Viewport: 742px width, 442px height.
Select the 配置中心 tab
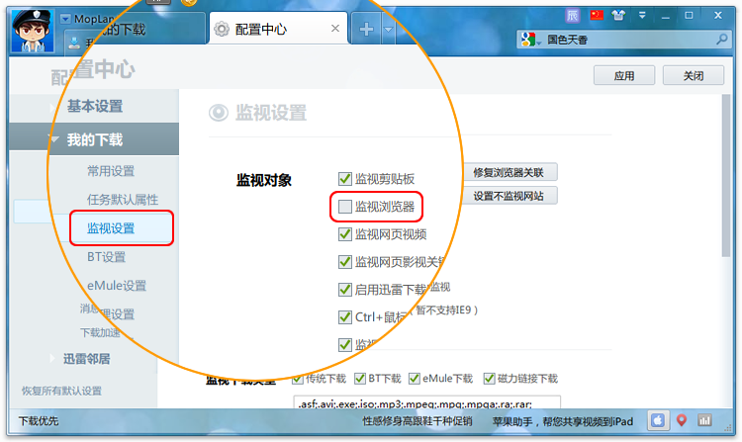click(278, 29)
